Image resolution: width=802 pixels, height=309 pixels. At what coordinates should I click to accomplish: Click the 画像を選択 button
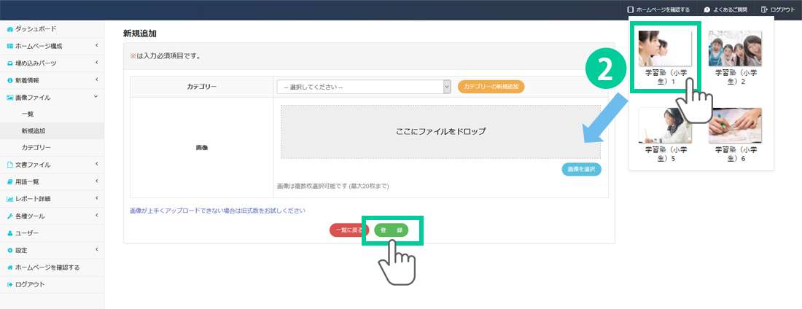tap(581, 169)
